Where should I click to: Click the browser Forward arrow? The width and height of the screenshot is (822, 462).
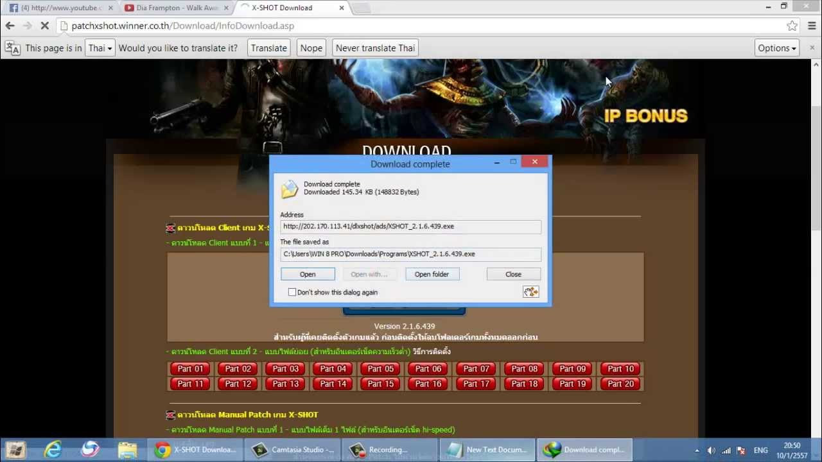tap(27, 26)
